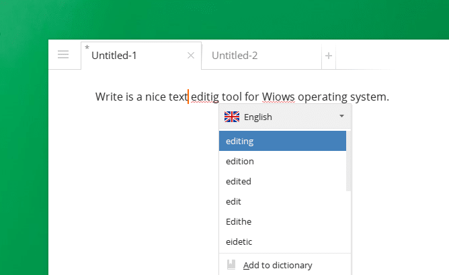Image resolution: width=449 pixels, height=275 pixels.
Task: Open the hamburger menu icon
Action: pos(63,54)
